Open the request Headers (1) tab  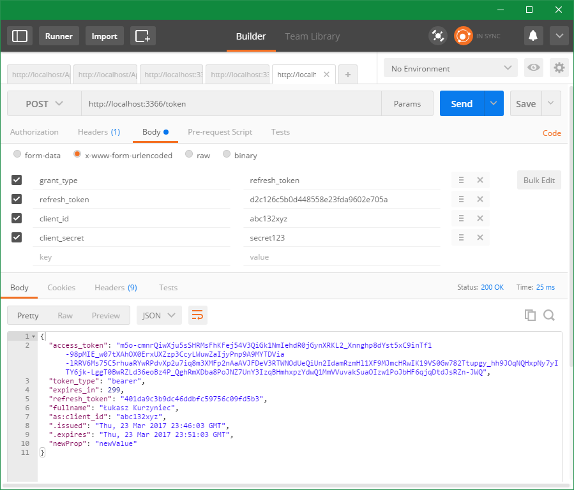99,132
